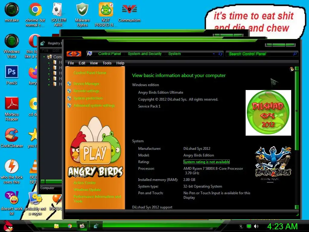The height and width of the screenshot is (232, 309).
Task: Open Remote settings link
Action: (x=86, y=91)
